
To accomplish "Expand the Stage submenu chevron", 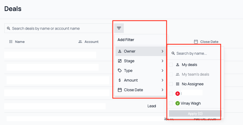I will pos(163,61).
